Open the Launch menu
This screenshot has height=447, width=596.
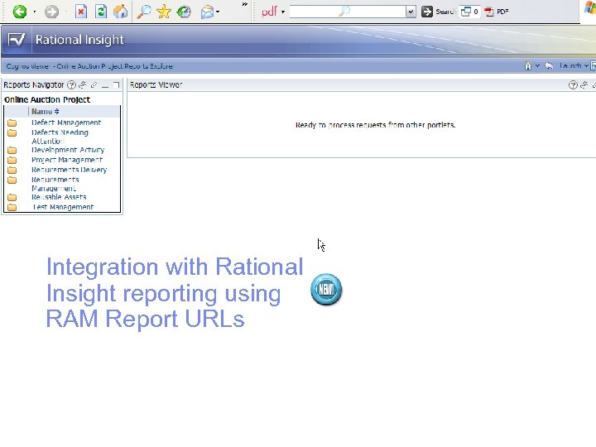click(x=574, y=65)
